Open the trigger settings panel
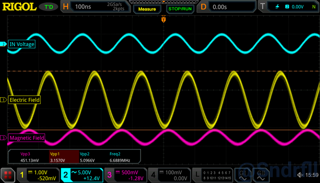The height and width of the screenshot is (183, 320). (288, 7)
